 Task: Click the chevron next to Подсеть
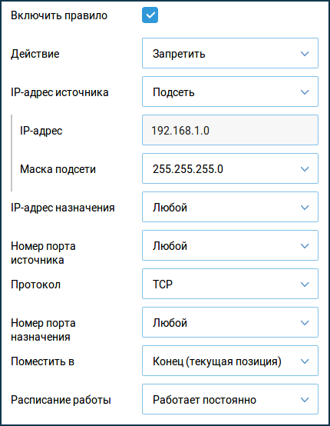[305, 92]
